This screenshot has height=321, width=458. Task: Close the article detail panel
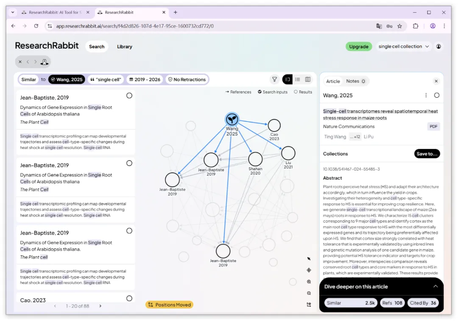point(436,81)
